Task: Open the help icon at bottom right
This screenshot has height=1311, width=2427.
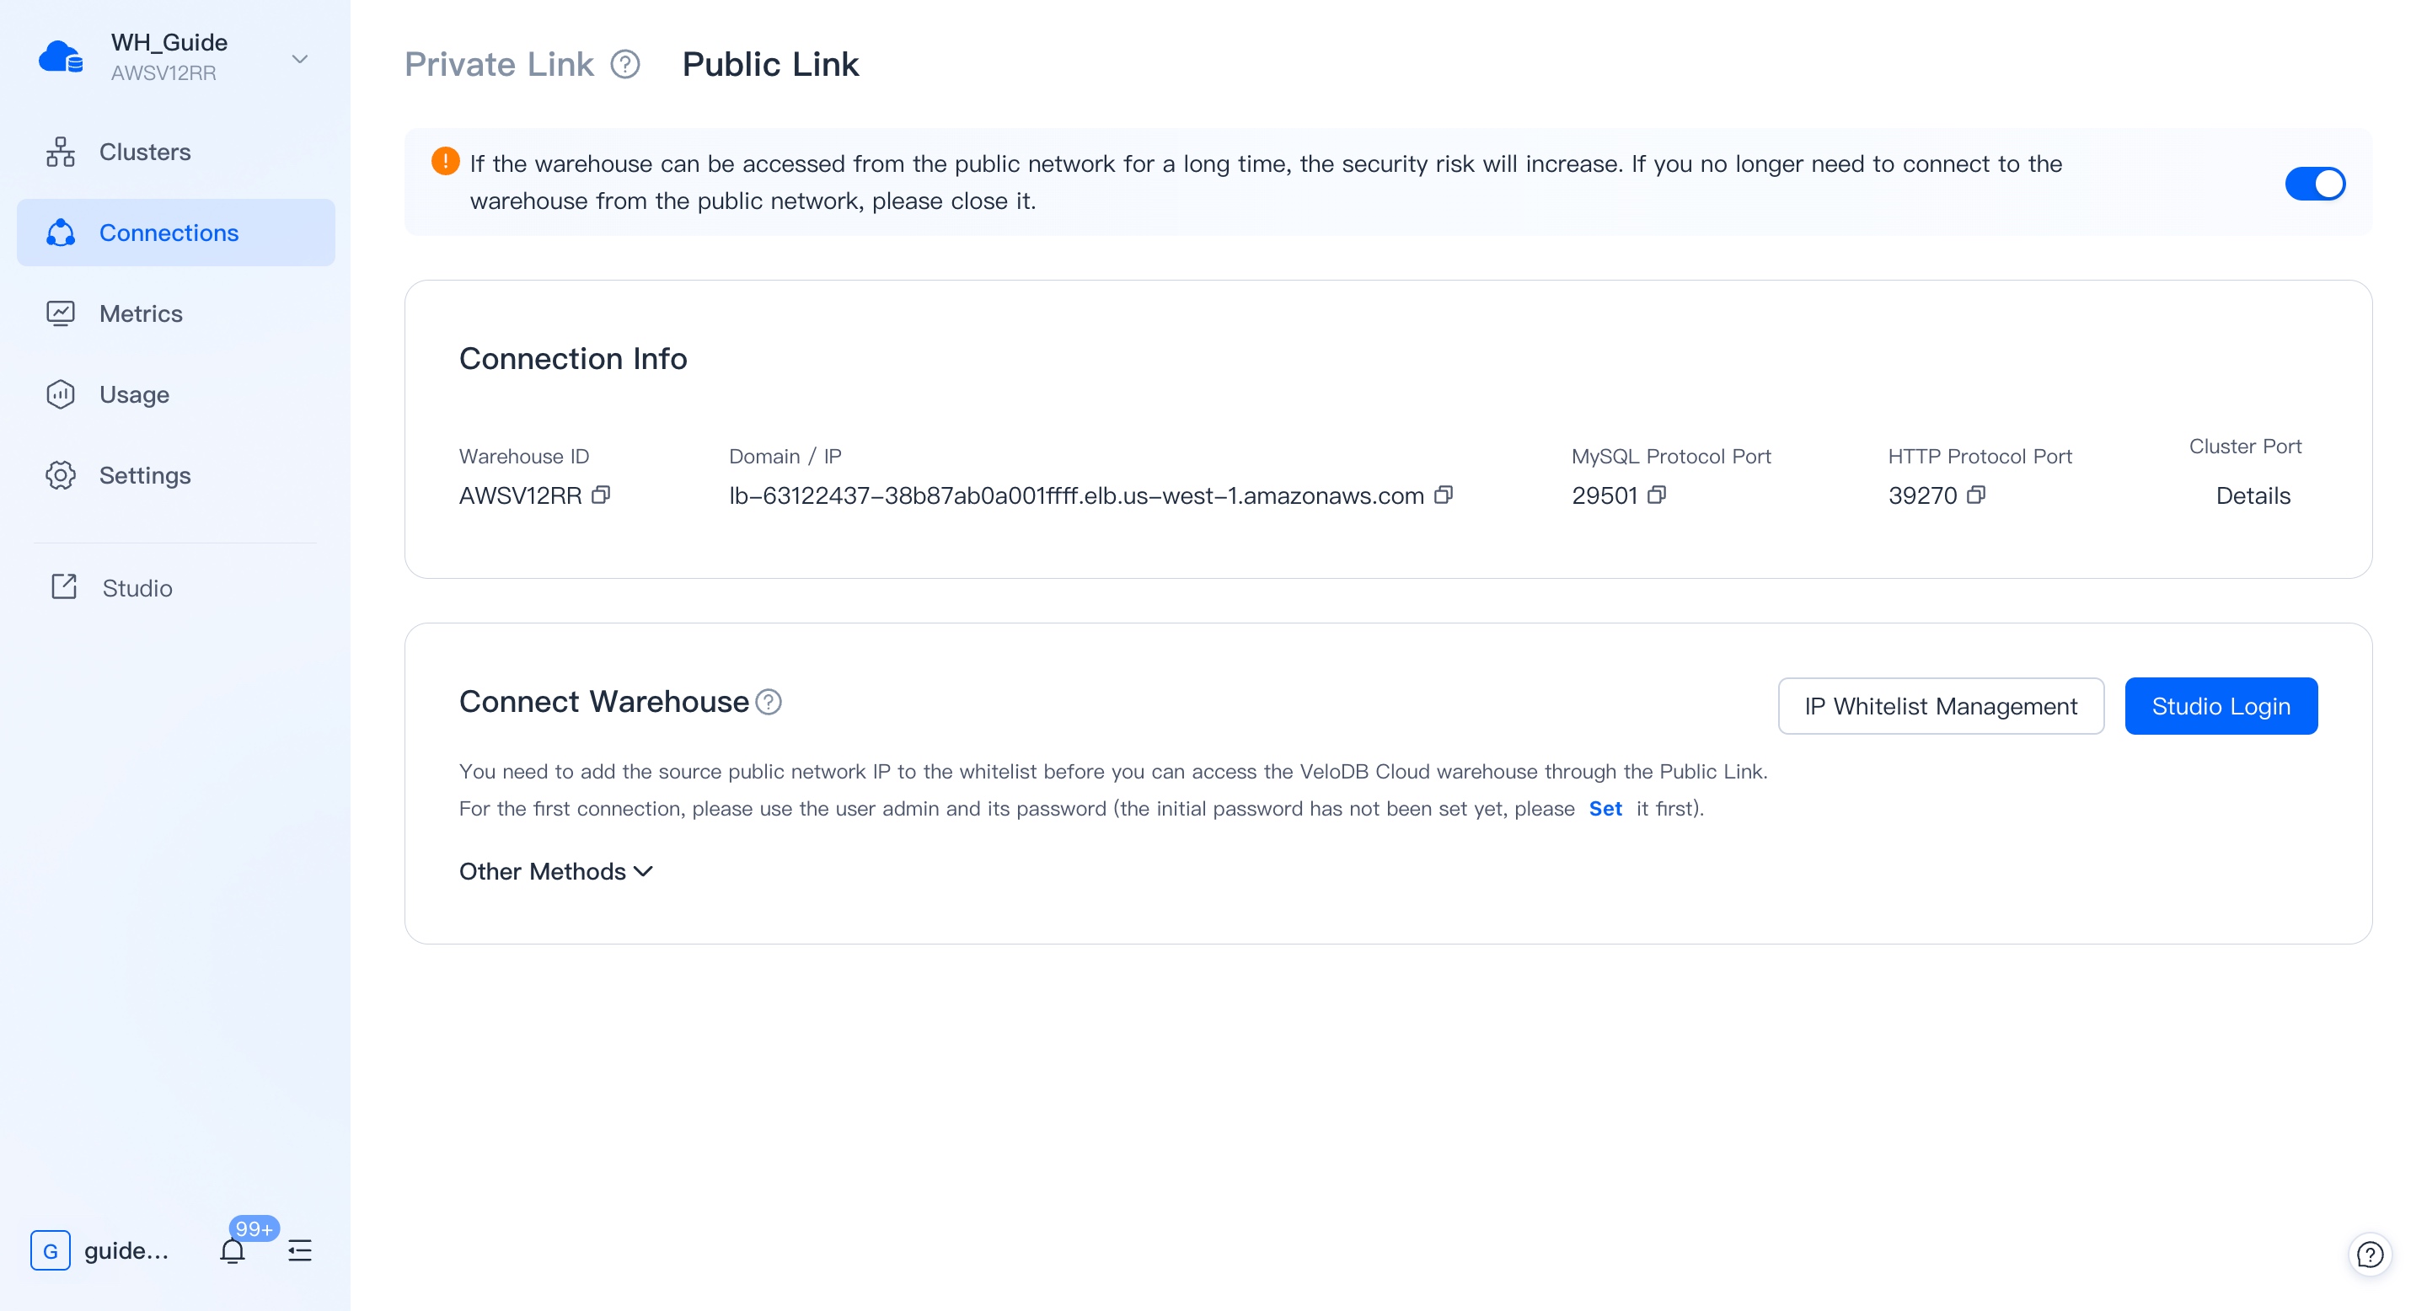Action: click(2371, 1254)
